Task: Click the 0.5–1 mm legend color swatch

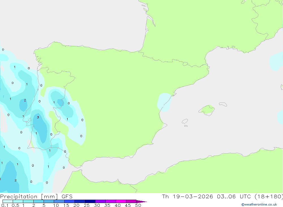Action: pos(18,201)
